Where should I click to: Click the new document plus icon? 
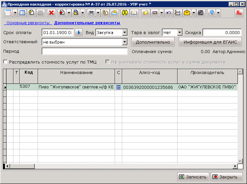pyautogui.click(x=31, y=13)
